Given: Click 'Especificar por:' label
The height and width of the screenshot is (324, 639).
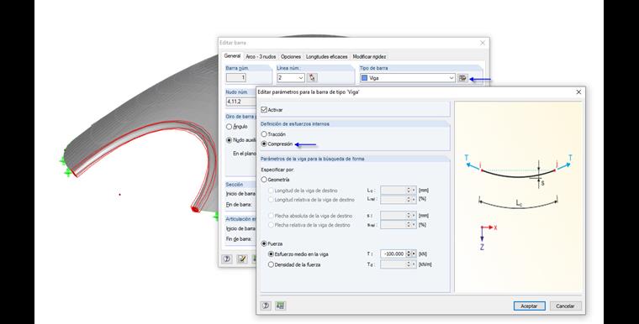Looking at the screenshot, I should 277,170.
